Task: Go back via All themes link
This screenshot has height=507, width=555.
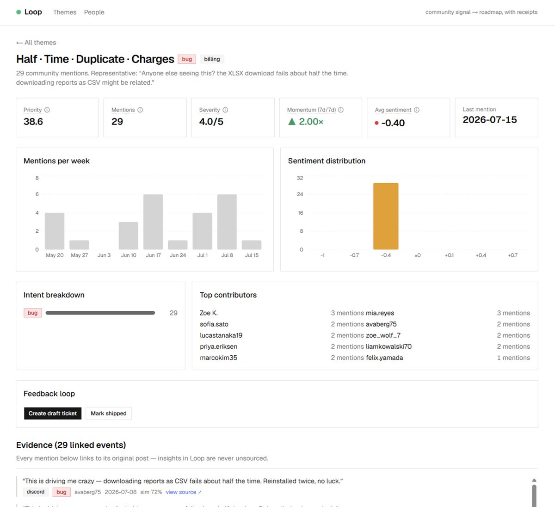Action: (x=36, y=43)
